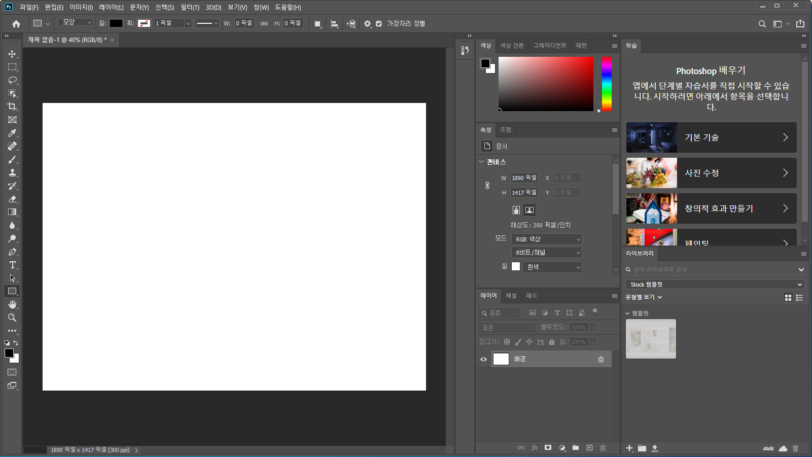
Task: Open the Stock 템플릿 dropdown
Action: tap(715, 285)
